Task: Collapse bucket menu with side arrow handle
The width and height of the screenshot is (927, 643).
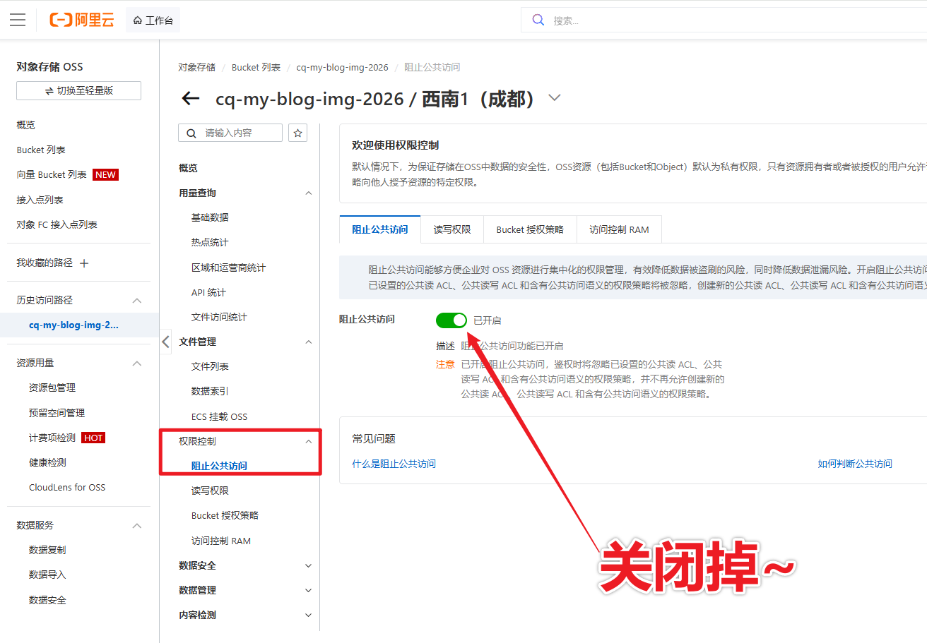Action: [165, 342]
